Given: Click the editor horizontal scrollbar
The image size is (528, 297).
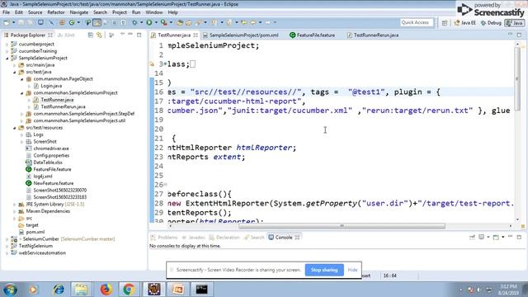Looking at the screenshot, I should click(342, 226).
